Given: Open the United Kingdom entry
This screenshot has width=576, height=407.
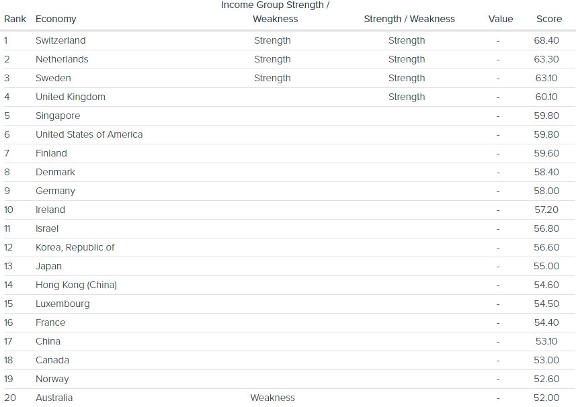Looking at the screenshot, I should (x=71, y=97).
